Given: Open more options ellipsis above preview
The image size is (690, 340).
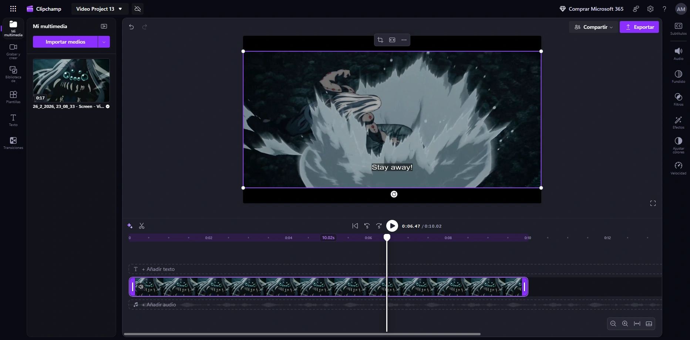Looking at the screenshot, I should pyautogui.click(x=404, y=40).
